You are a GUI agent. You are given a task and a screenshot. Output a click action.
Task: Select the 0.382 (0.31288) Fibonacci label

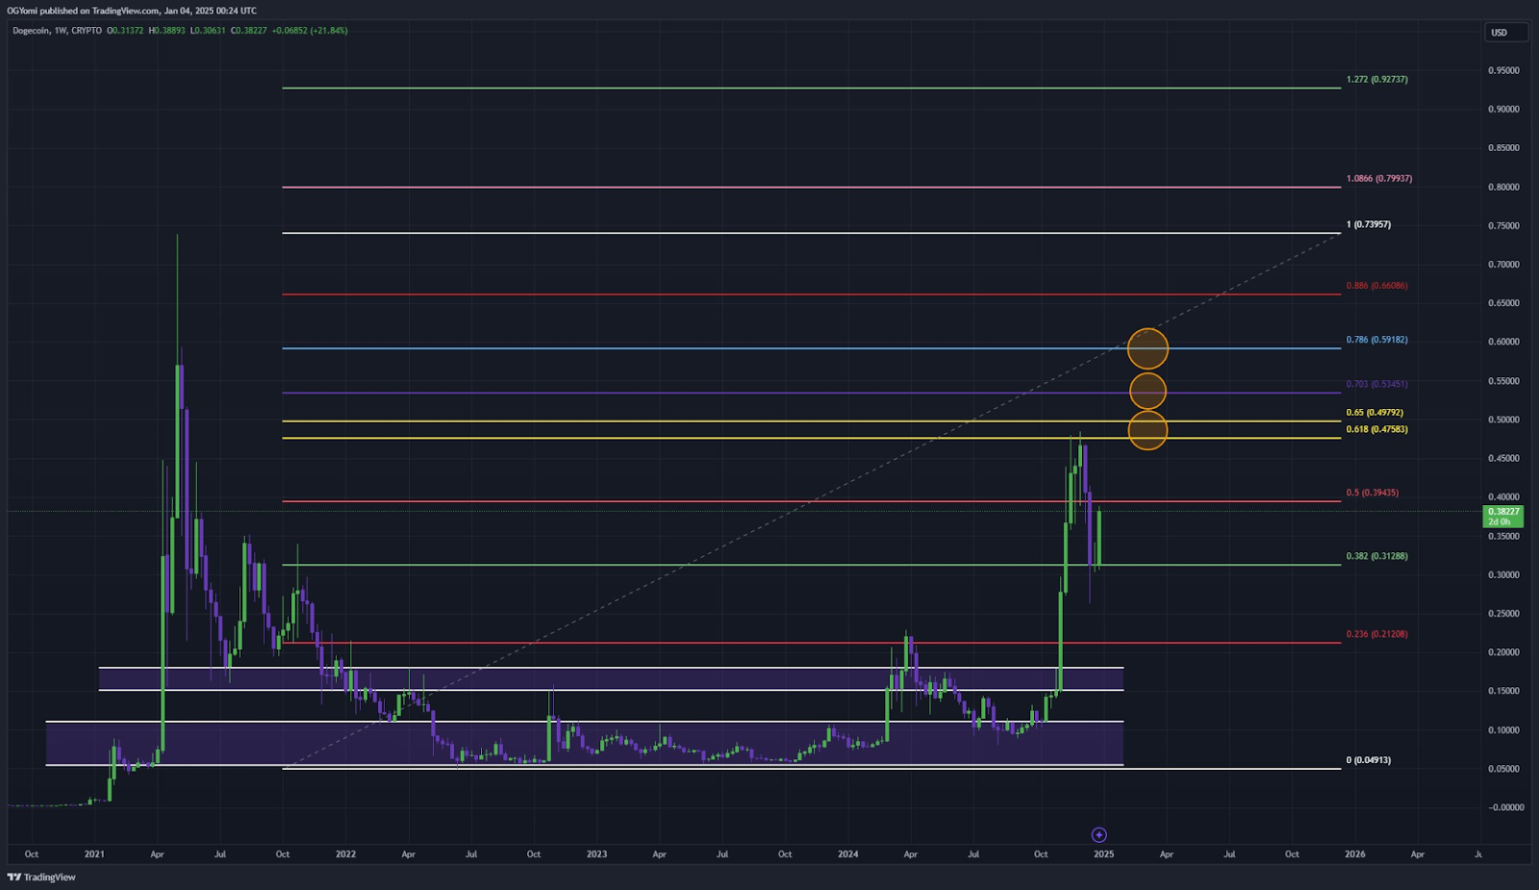[1376, 556]
